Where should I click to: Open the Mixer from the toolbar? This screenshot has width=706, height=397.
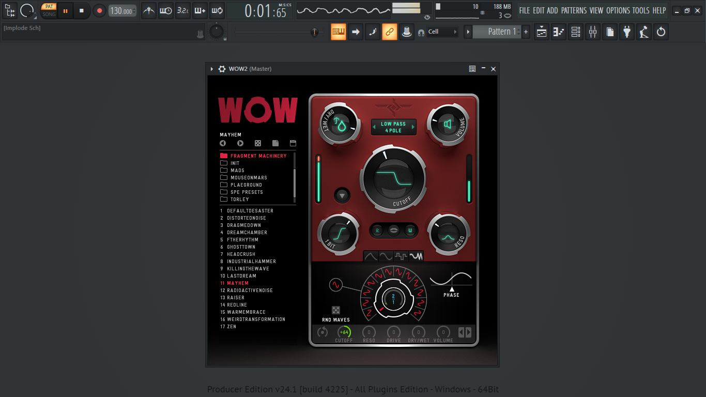pyautogui.click(x=593, y=32)
